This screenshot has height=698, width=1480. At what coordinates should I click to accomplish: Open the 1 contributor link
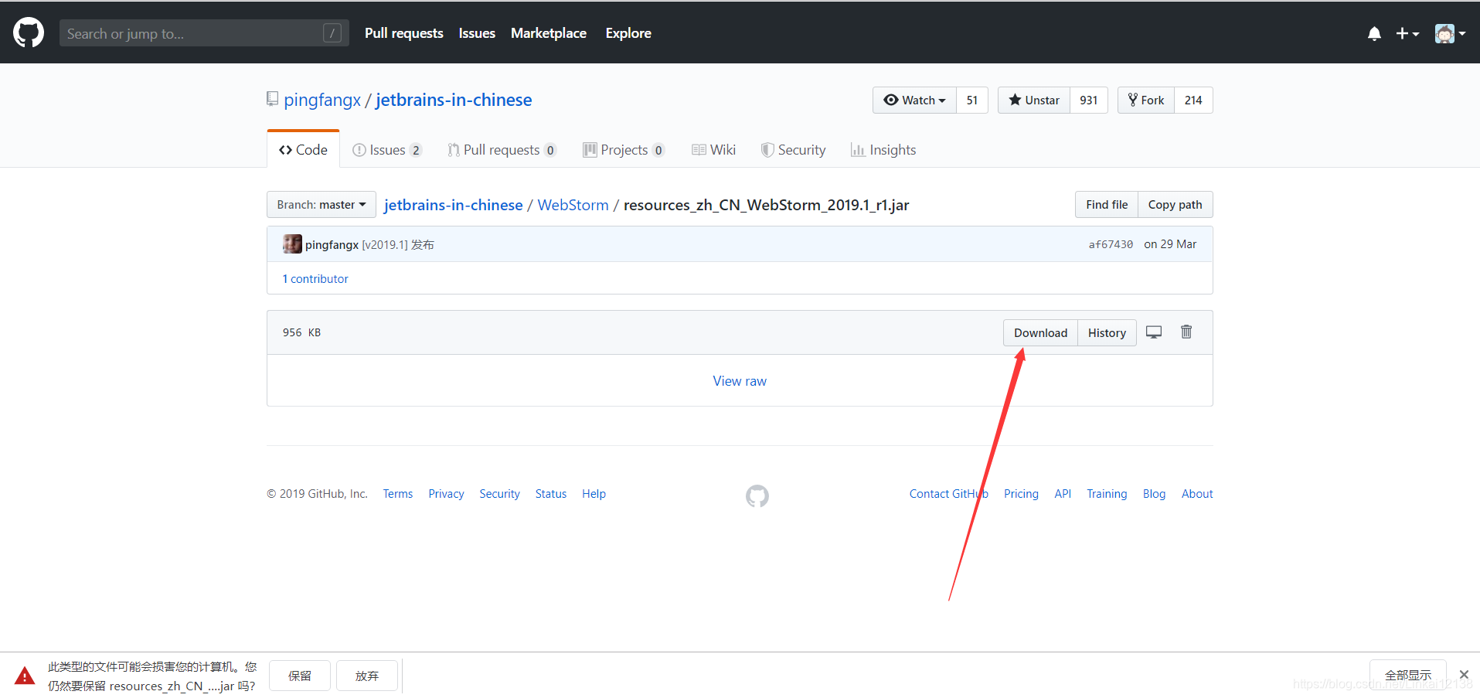coord(315,279)
